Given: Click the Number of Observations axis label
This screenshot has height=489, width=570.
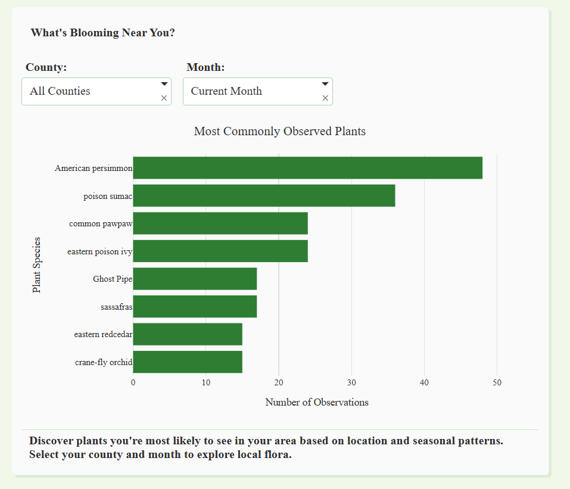Looking at the screenshot, I should (317, 402).
